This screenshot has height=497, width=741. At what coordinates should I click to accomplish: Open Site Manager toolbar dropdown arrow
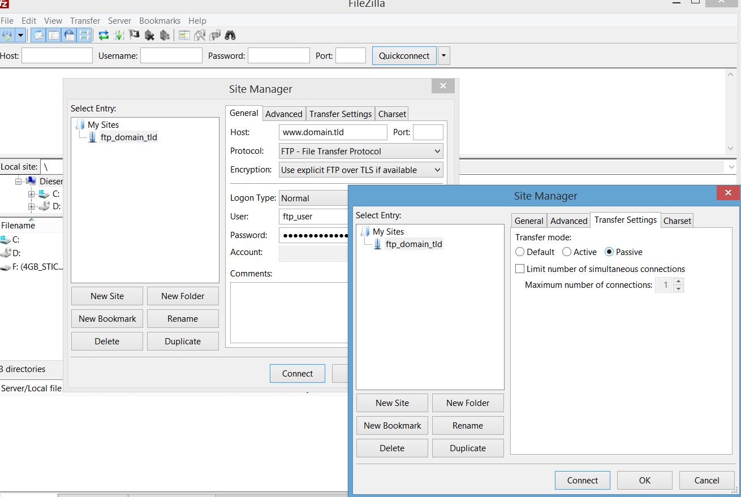point(21,35)
